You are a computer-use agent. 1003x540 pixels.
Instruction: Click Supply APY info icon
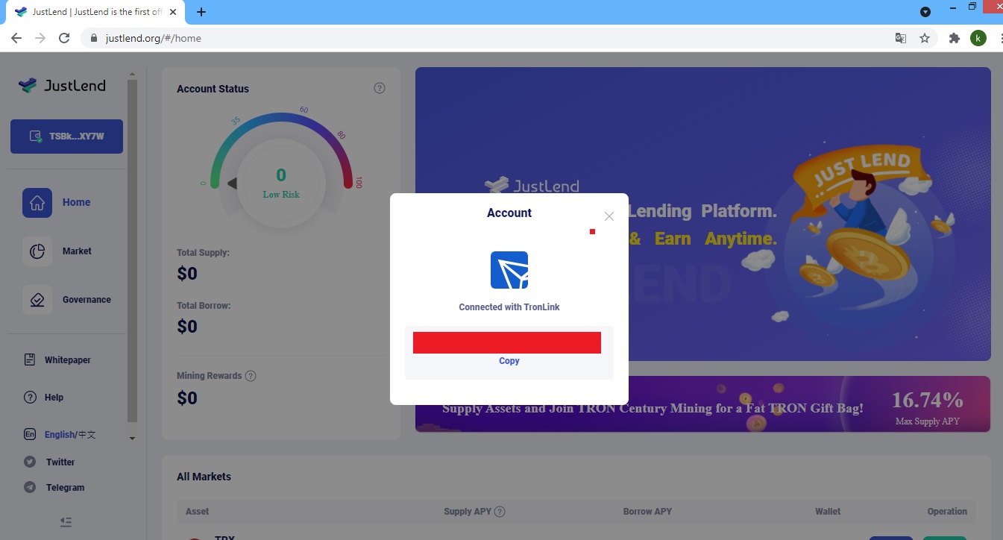[500, 512]
